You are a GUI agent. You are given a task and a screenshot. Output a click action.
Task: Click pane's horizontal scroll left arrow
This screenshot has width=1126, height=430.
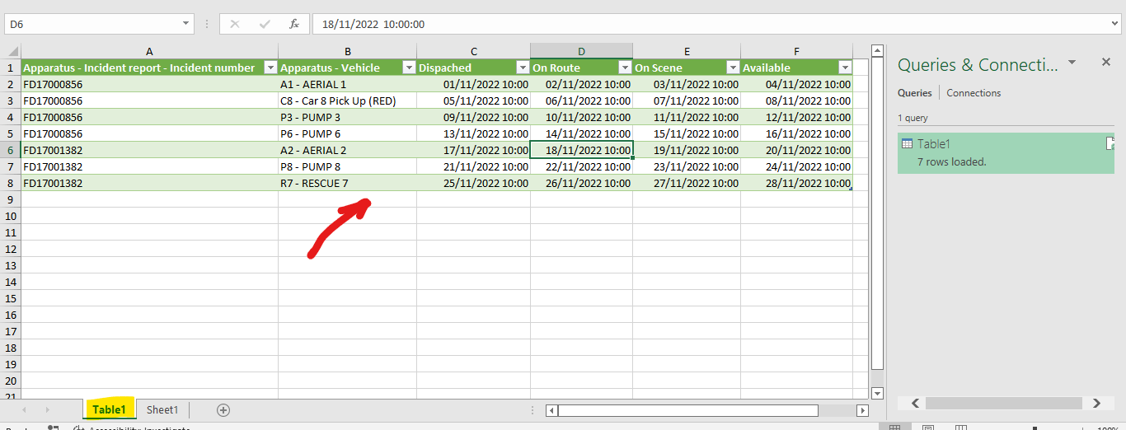pyautogui.click(x=915, y=403)
